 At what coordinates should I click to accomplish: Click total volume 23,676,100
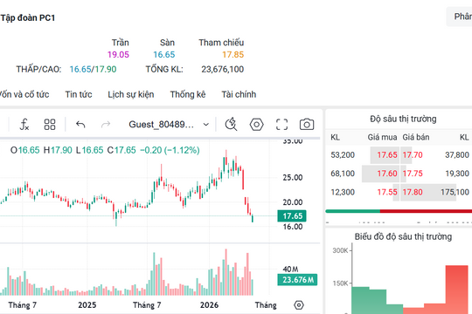(x=223, y=70)
